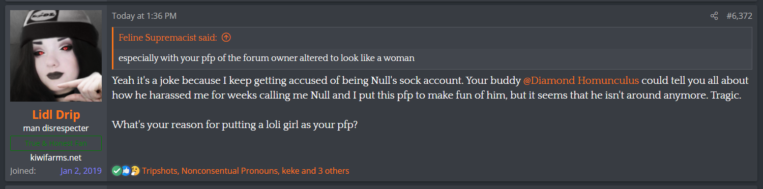Click the share icon beside post #6,372

tap(714, 16)
